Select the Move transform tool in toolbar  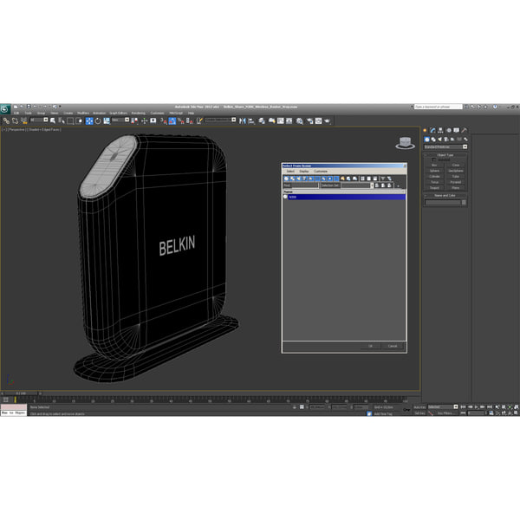point(88,120)
